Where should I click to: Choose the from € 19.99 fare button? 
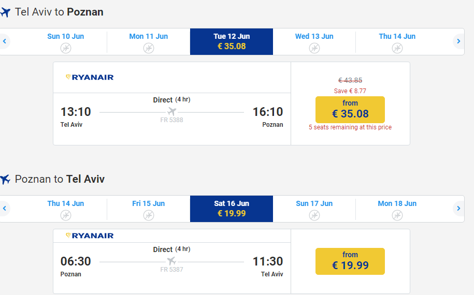tap(350, 261)
